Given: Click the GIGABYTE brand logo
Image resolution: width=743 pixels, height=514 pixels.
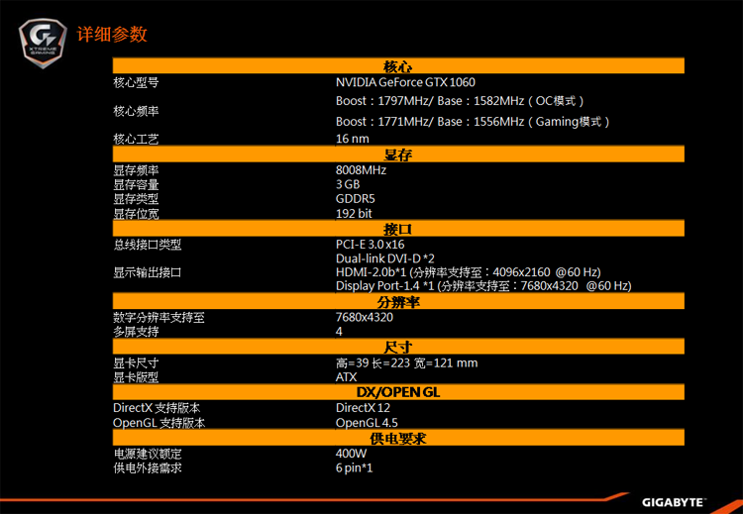Looking at the screenshot, I should [x=675, y=502].
